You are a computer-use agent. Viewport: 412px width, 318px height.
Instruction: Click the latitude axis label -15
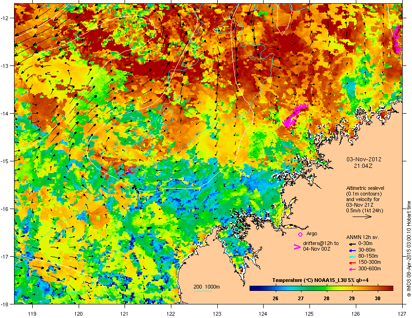[5, 161]
